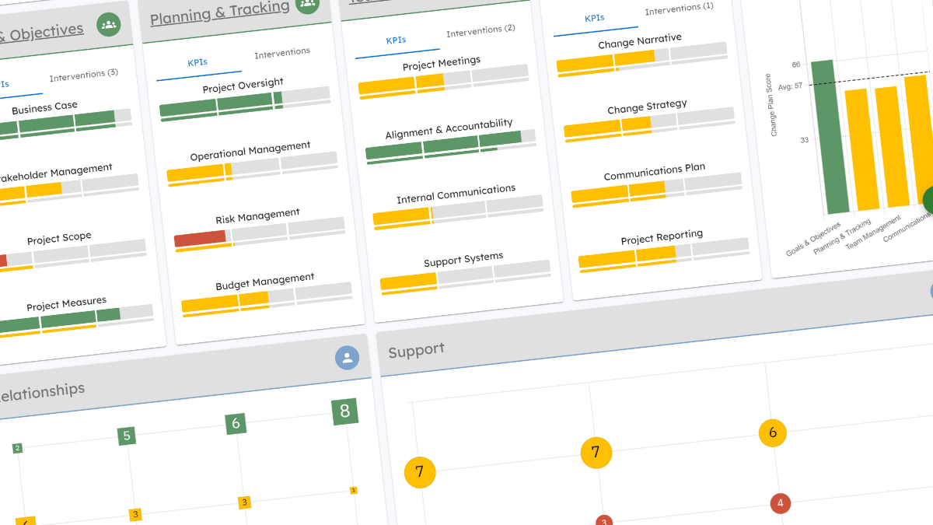Click the Support Systems progress bar

coord(465,279)
